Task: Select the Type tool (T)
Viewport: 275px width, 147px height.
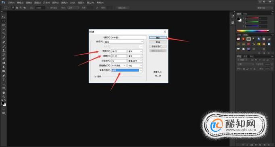Action: coord(4,80)
